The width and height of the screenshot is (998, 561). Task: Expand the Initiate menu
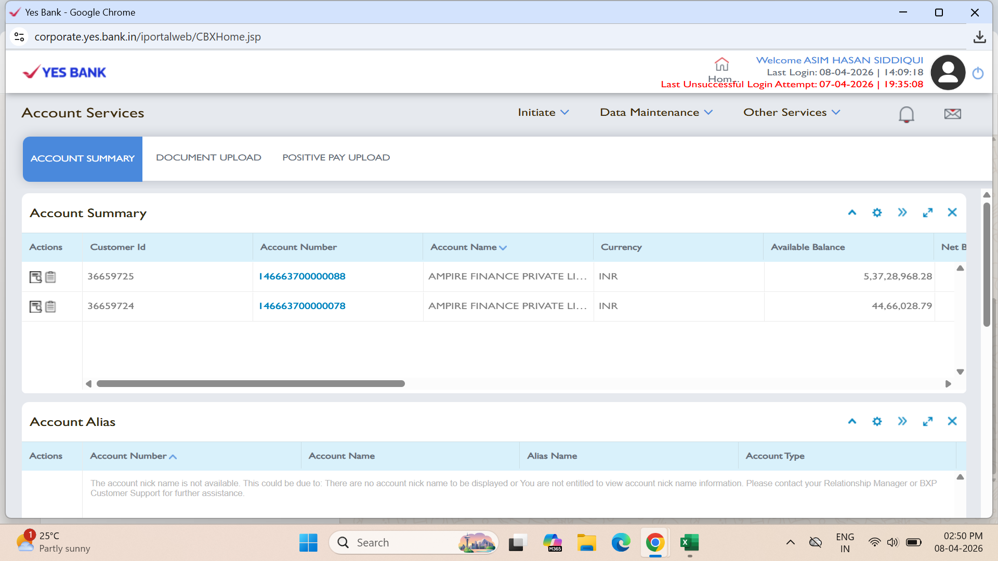click(x=543, y=112)
